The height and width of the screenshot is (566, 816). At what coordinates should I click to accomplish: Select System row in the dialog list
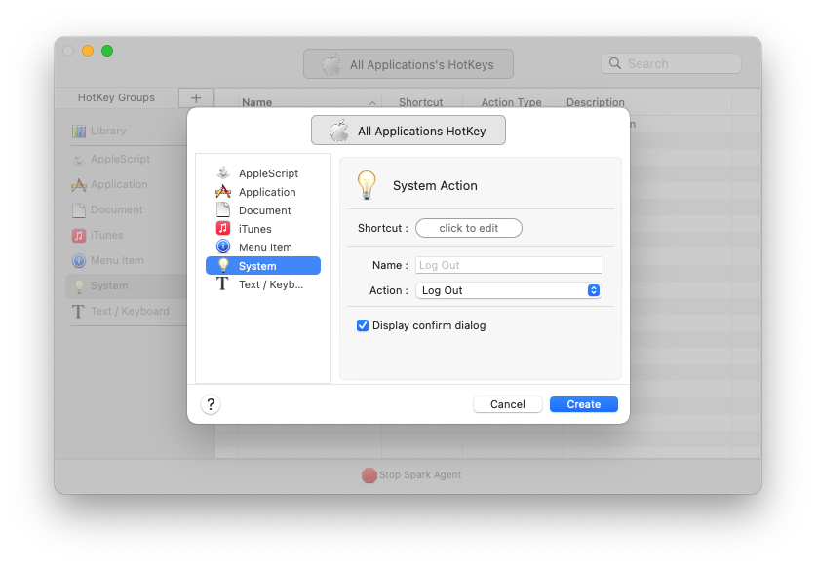coord(263,266)
